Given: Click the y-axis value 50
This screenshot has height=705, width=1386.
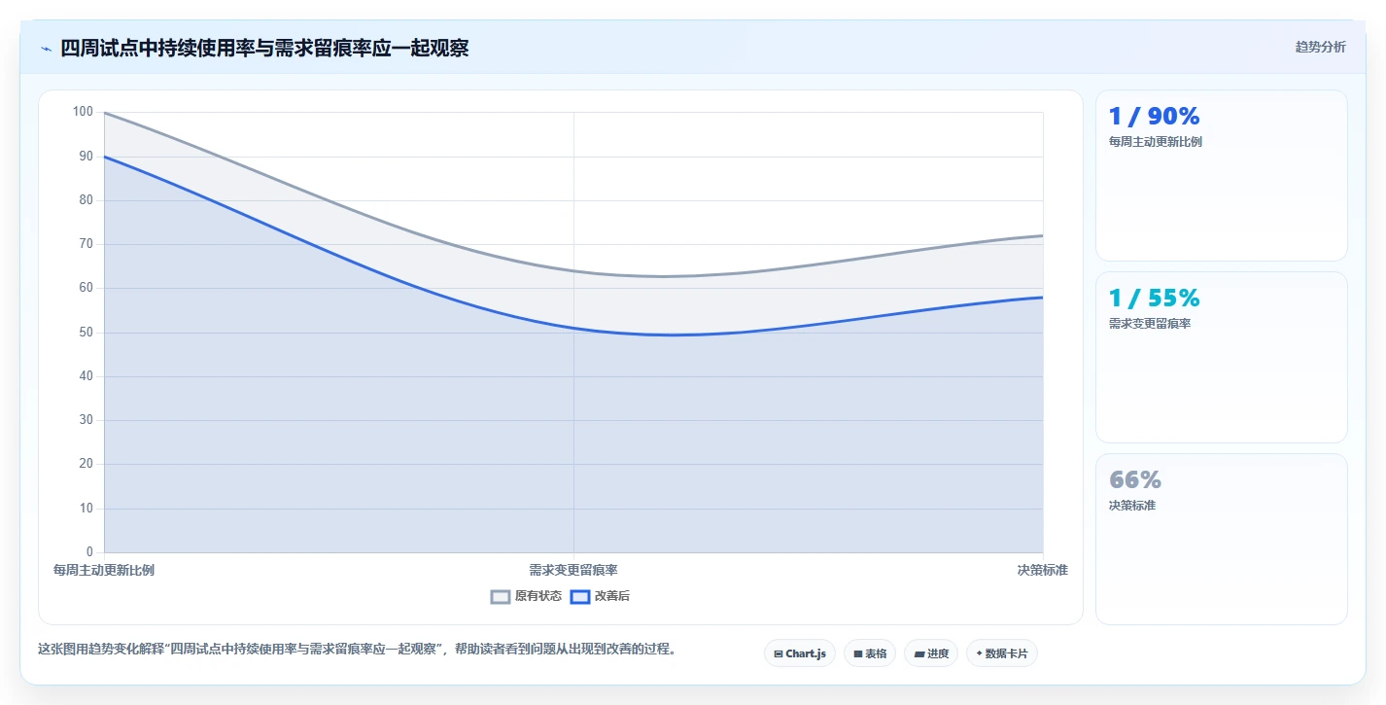Looking at the screenshot, I should point(87,333).
